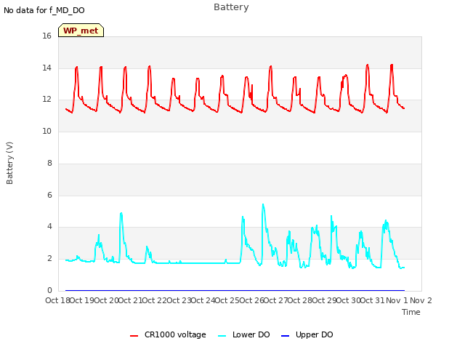Click the 2 y-axis tick label
Screen dimensions: 465x349
tap(49, 259)
